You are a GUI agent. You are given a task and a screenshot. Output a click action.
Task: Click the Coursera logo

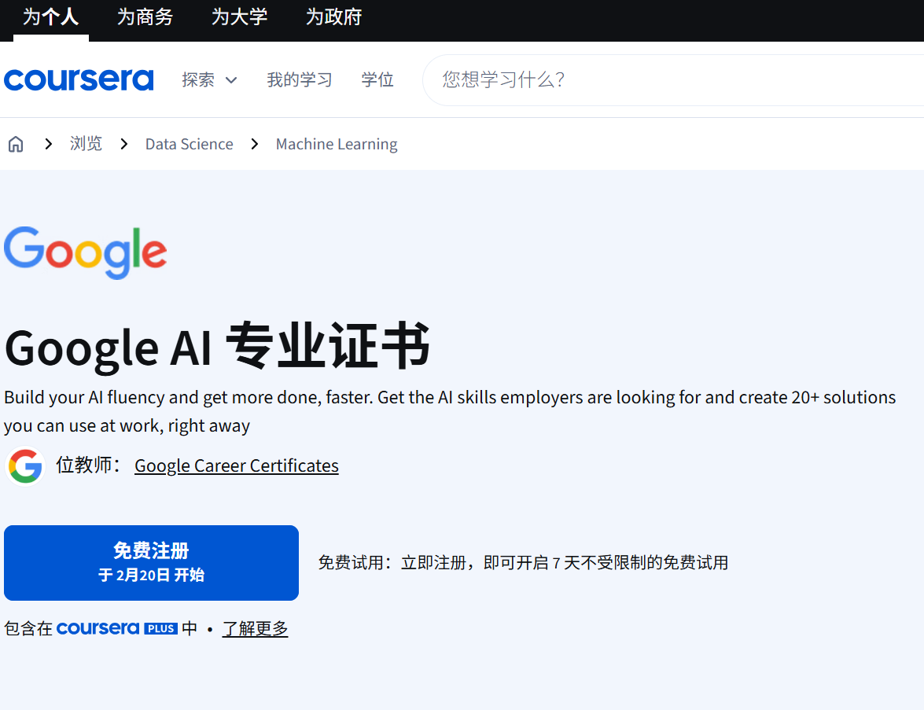pyautogui.click(x=79, y=79)
